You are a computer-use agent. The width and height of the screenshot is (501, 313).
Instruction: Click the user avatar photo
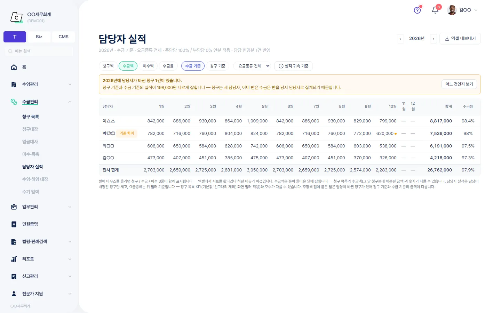point(452,10)
